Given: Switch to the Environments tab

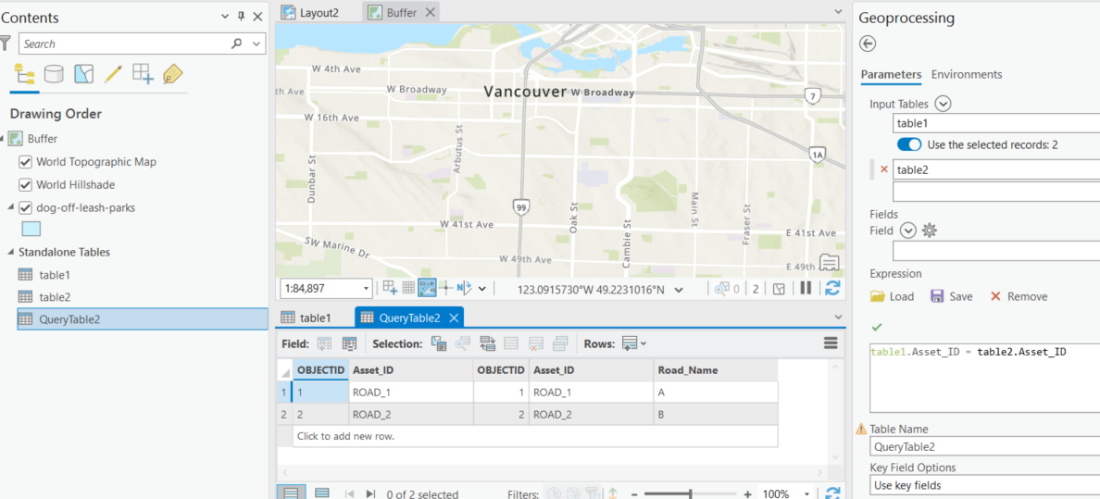Looking at the screenshot, I should click(966, 74).
